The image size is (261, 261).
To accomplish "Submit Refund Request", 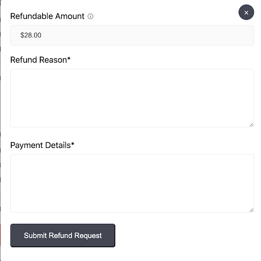I will (63, 236).
